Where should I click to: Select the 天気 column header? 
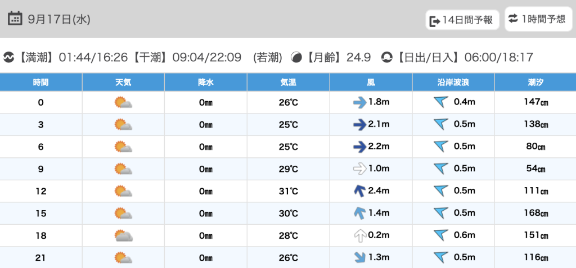pyautogui.click(x=123, y=83)
